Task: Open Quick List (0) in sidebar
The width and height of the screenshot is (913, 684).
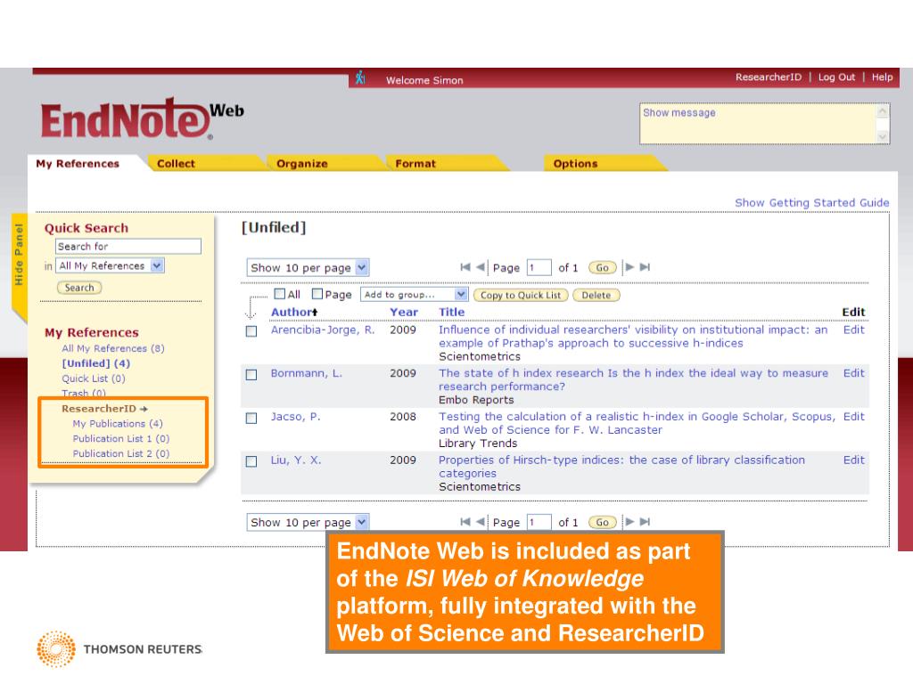Action: tap(93, 379)
